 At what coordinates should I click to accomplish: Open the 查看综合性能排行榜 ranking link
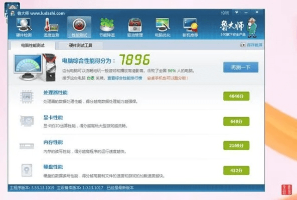(125, 78)
